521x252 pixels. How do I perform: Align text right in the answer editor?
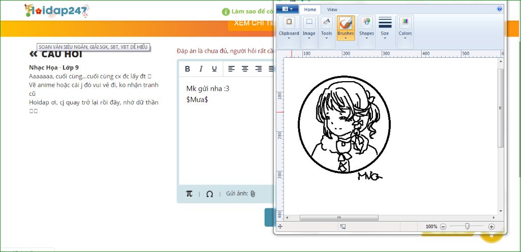pos(258,69)
